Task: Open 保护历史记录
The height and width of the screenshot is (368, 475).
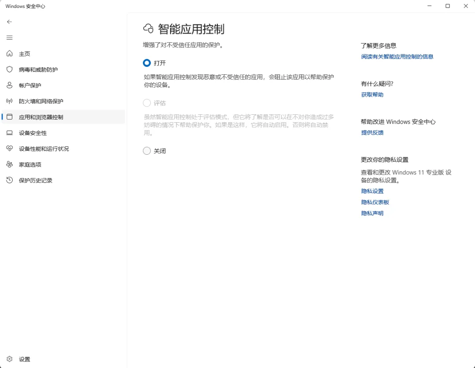Action: point(63,180)
